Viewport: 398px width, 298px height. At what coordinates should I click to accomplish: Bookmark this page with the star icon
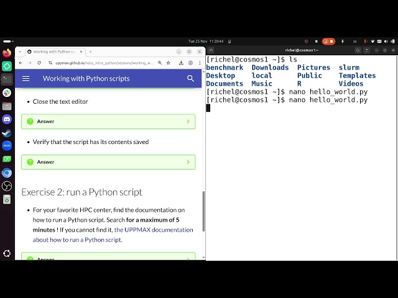169,63
